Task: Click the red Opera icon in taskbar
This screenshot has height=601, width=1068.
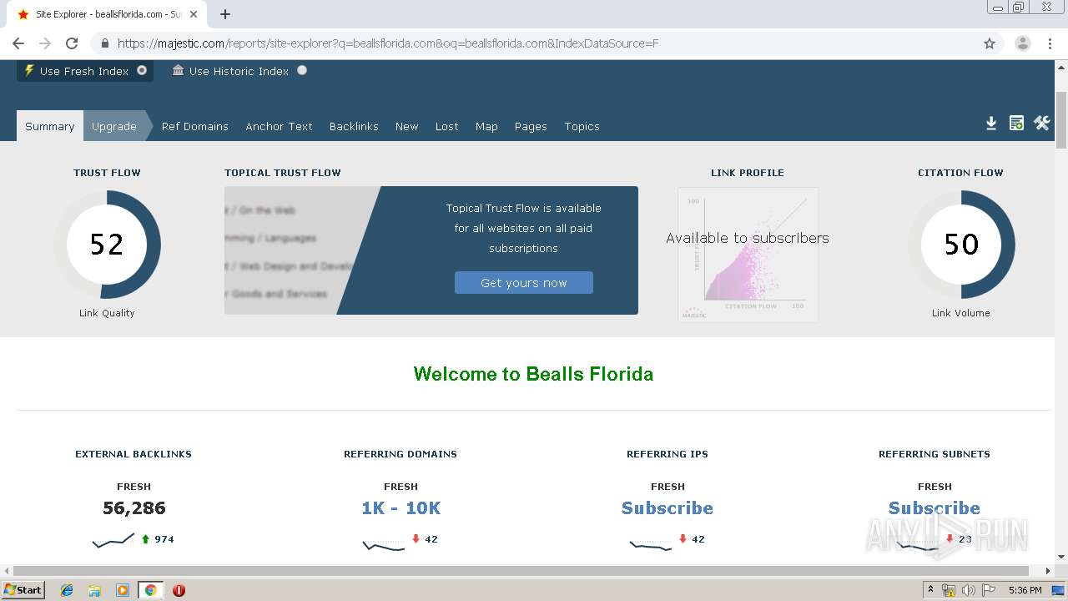Action: pos(179,590)
